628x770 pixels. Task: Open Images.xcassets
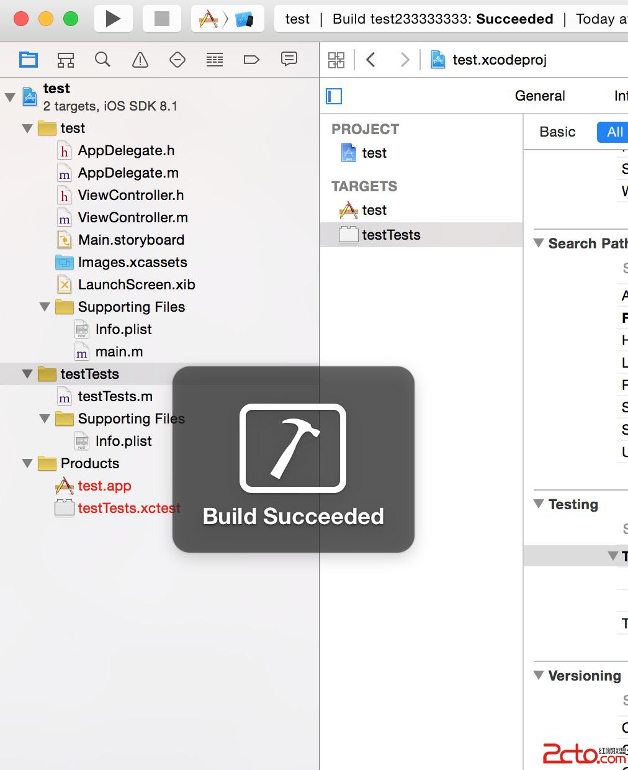pyautogui.click(x=132, y=262)
